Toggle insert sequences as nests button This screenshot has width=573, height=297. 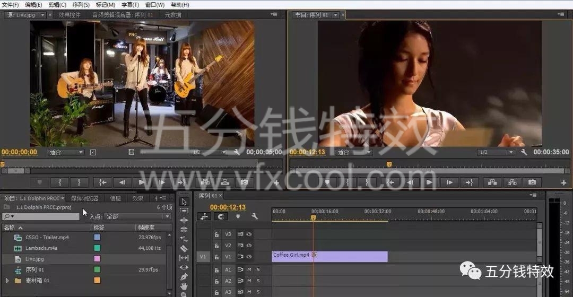click(204, 216)
